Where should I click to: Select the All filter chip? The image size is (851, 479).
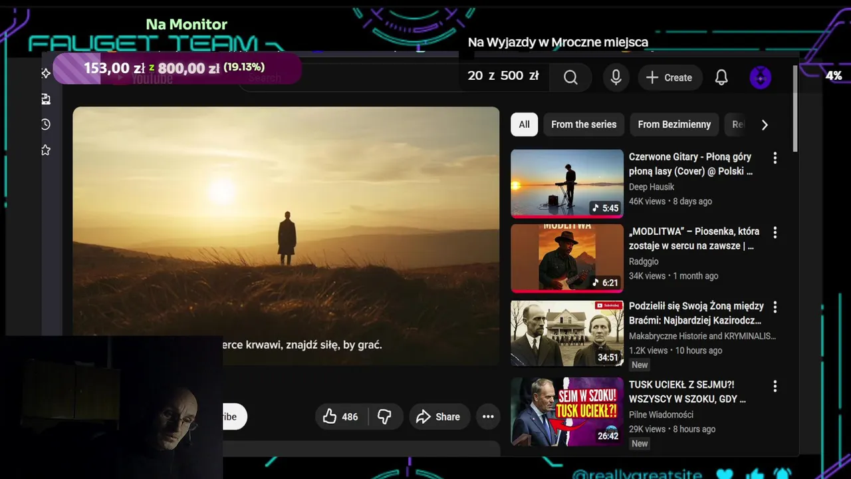pyautogui.click(x=525, y=124)
